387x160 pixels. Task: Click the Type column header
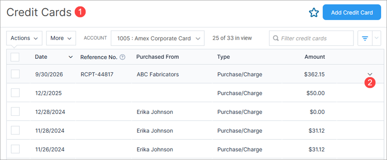[x=223, y=57]
